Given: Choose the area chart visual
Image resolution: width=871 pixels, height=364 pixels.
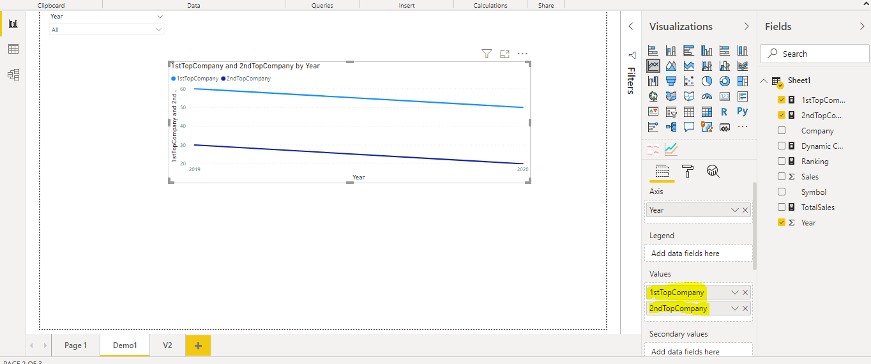Looking at the screenshot, I should tap(671, 65).
